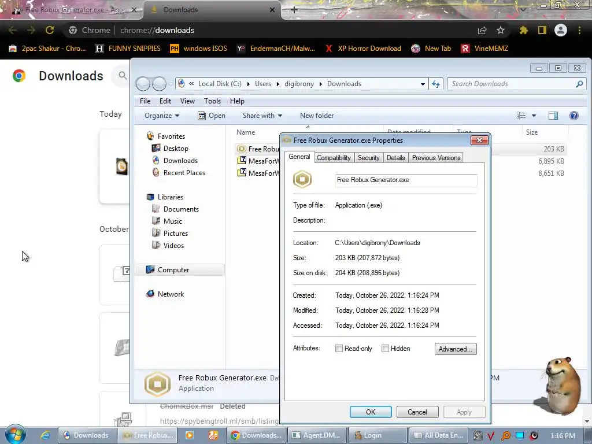The height and width of the screenshot is (444, 592).
Task: Expand Users breadcrumb arrow
Action: (277, 84)
